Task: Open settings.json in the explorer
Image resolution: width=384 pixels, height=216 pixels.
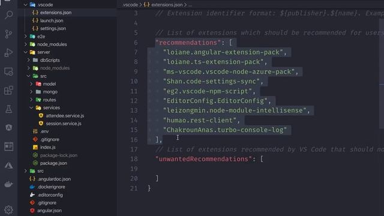Action: click(x=53, y=28)
